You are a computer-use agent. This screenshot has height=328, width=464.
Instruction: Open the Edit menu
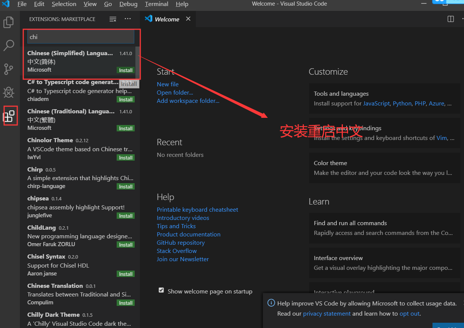click(39, 4)
